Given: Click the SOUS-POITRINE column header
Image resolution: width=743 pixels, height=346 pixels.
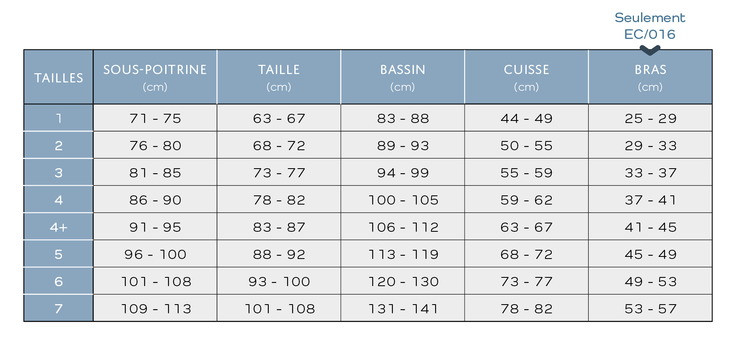Looking at the screenshot, I should coord(155,77).
